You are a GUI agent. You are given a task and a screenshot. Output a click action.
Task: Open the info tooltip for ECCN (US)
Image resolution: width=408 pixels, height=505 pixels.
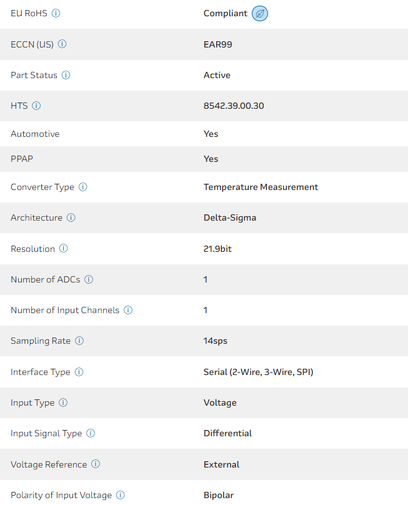(62, 44)
